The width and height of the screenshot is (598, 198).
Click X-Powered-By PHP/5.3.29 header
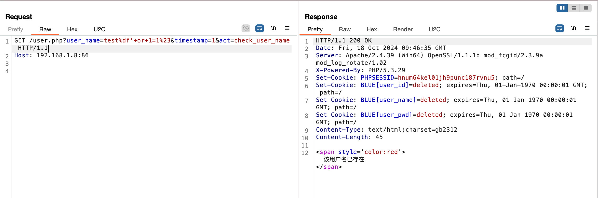tap(360, 70)
